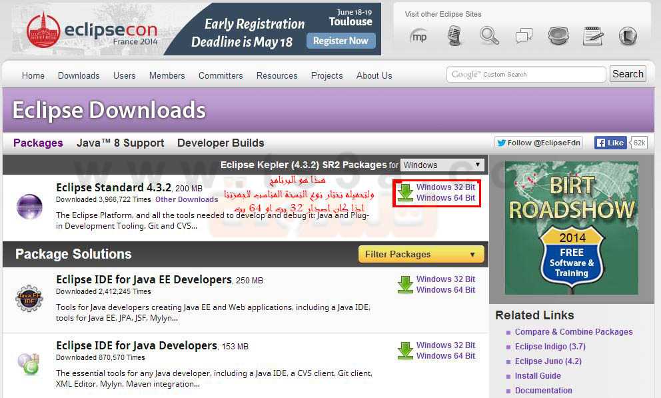This screenshot has height=398, width=661.
Task: Click the BIRT Roadshow 2014 banner
Action: point(572,228)
